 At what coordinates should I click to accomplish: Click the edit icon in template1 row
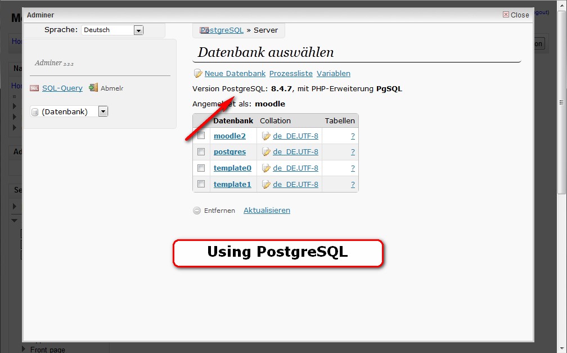pos(266,184)
